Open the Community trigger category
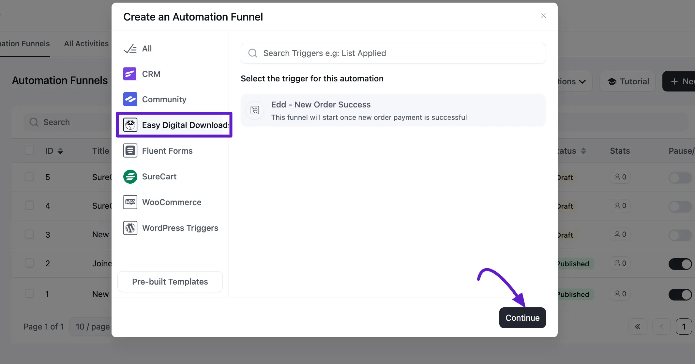Screen dimensions: 695x364 coord(155,99)
